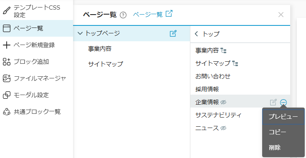
Task: Select 事業内容 under トップページ tree
Action: point(100,49)
